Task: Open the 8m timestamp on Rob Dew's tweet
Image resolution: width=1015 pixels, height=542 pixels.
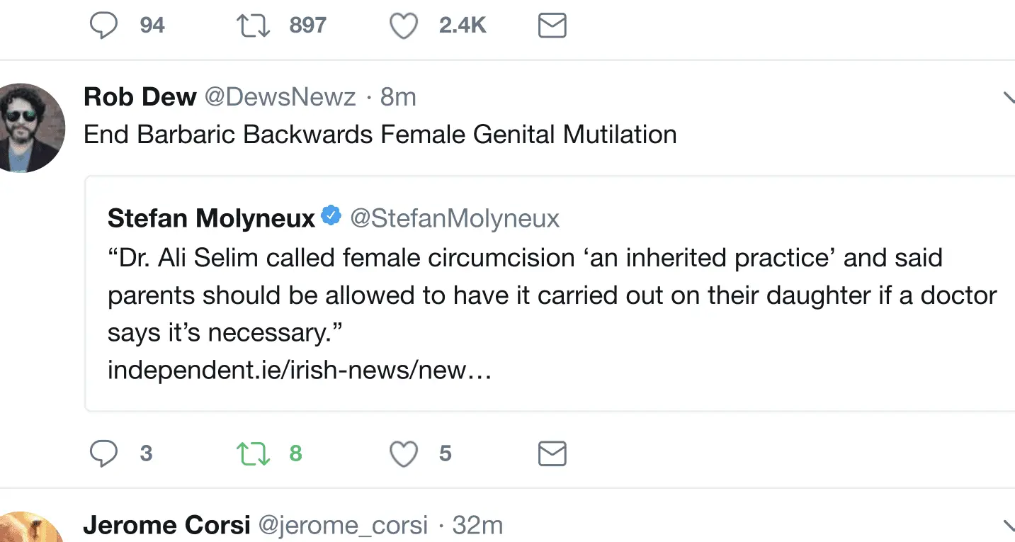Action: (x=398, y=97)
